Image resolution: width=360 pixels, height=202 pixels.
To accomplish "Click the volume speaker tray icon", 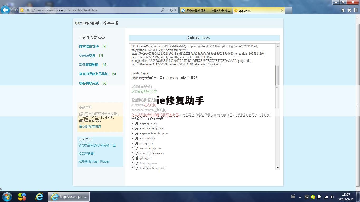I will pos(332,197).
